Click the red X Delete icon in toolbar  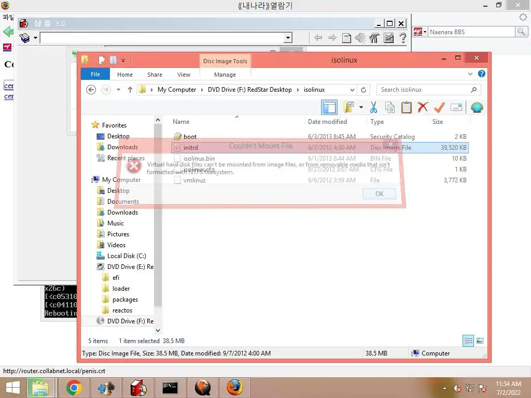(423, 107)
